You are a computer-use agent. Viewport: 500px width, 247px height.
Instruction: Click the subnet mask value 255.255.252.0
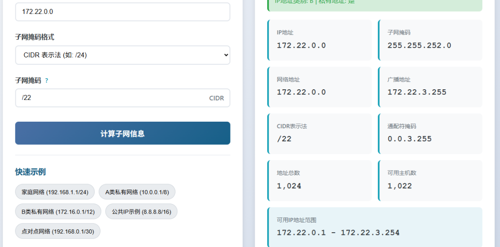(419, 45)
